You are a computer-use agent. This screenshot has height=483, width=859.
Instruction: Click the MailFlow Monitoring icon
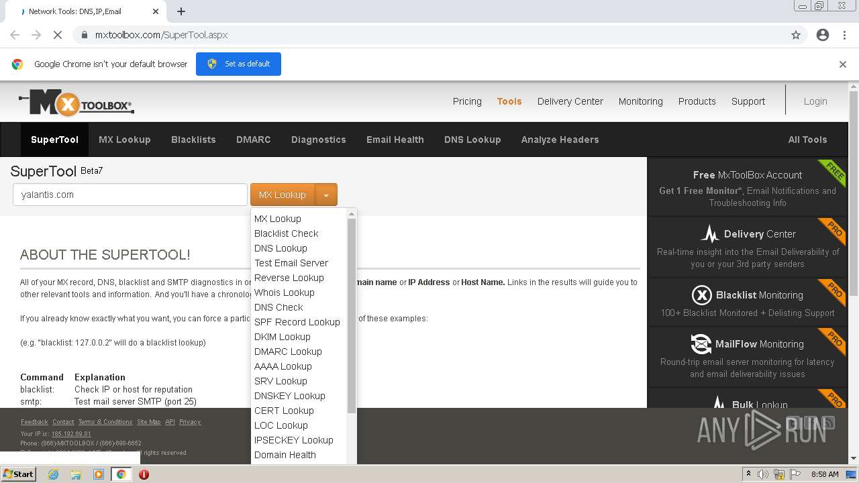click(701, 344)
